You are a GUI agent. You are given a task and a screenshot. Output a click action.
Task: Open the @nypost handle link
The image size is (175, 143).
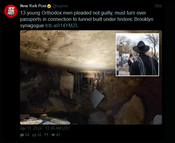60,6
